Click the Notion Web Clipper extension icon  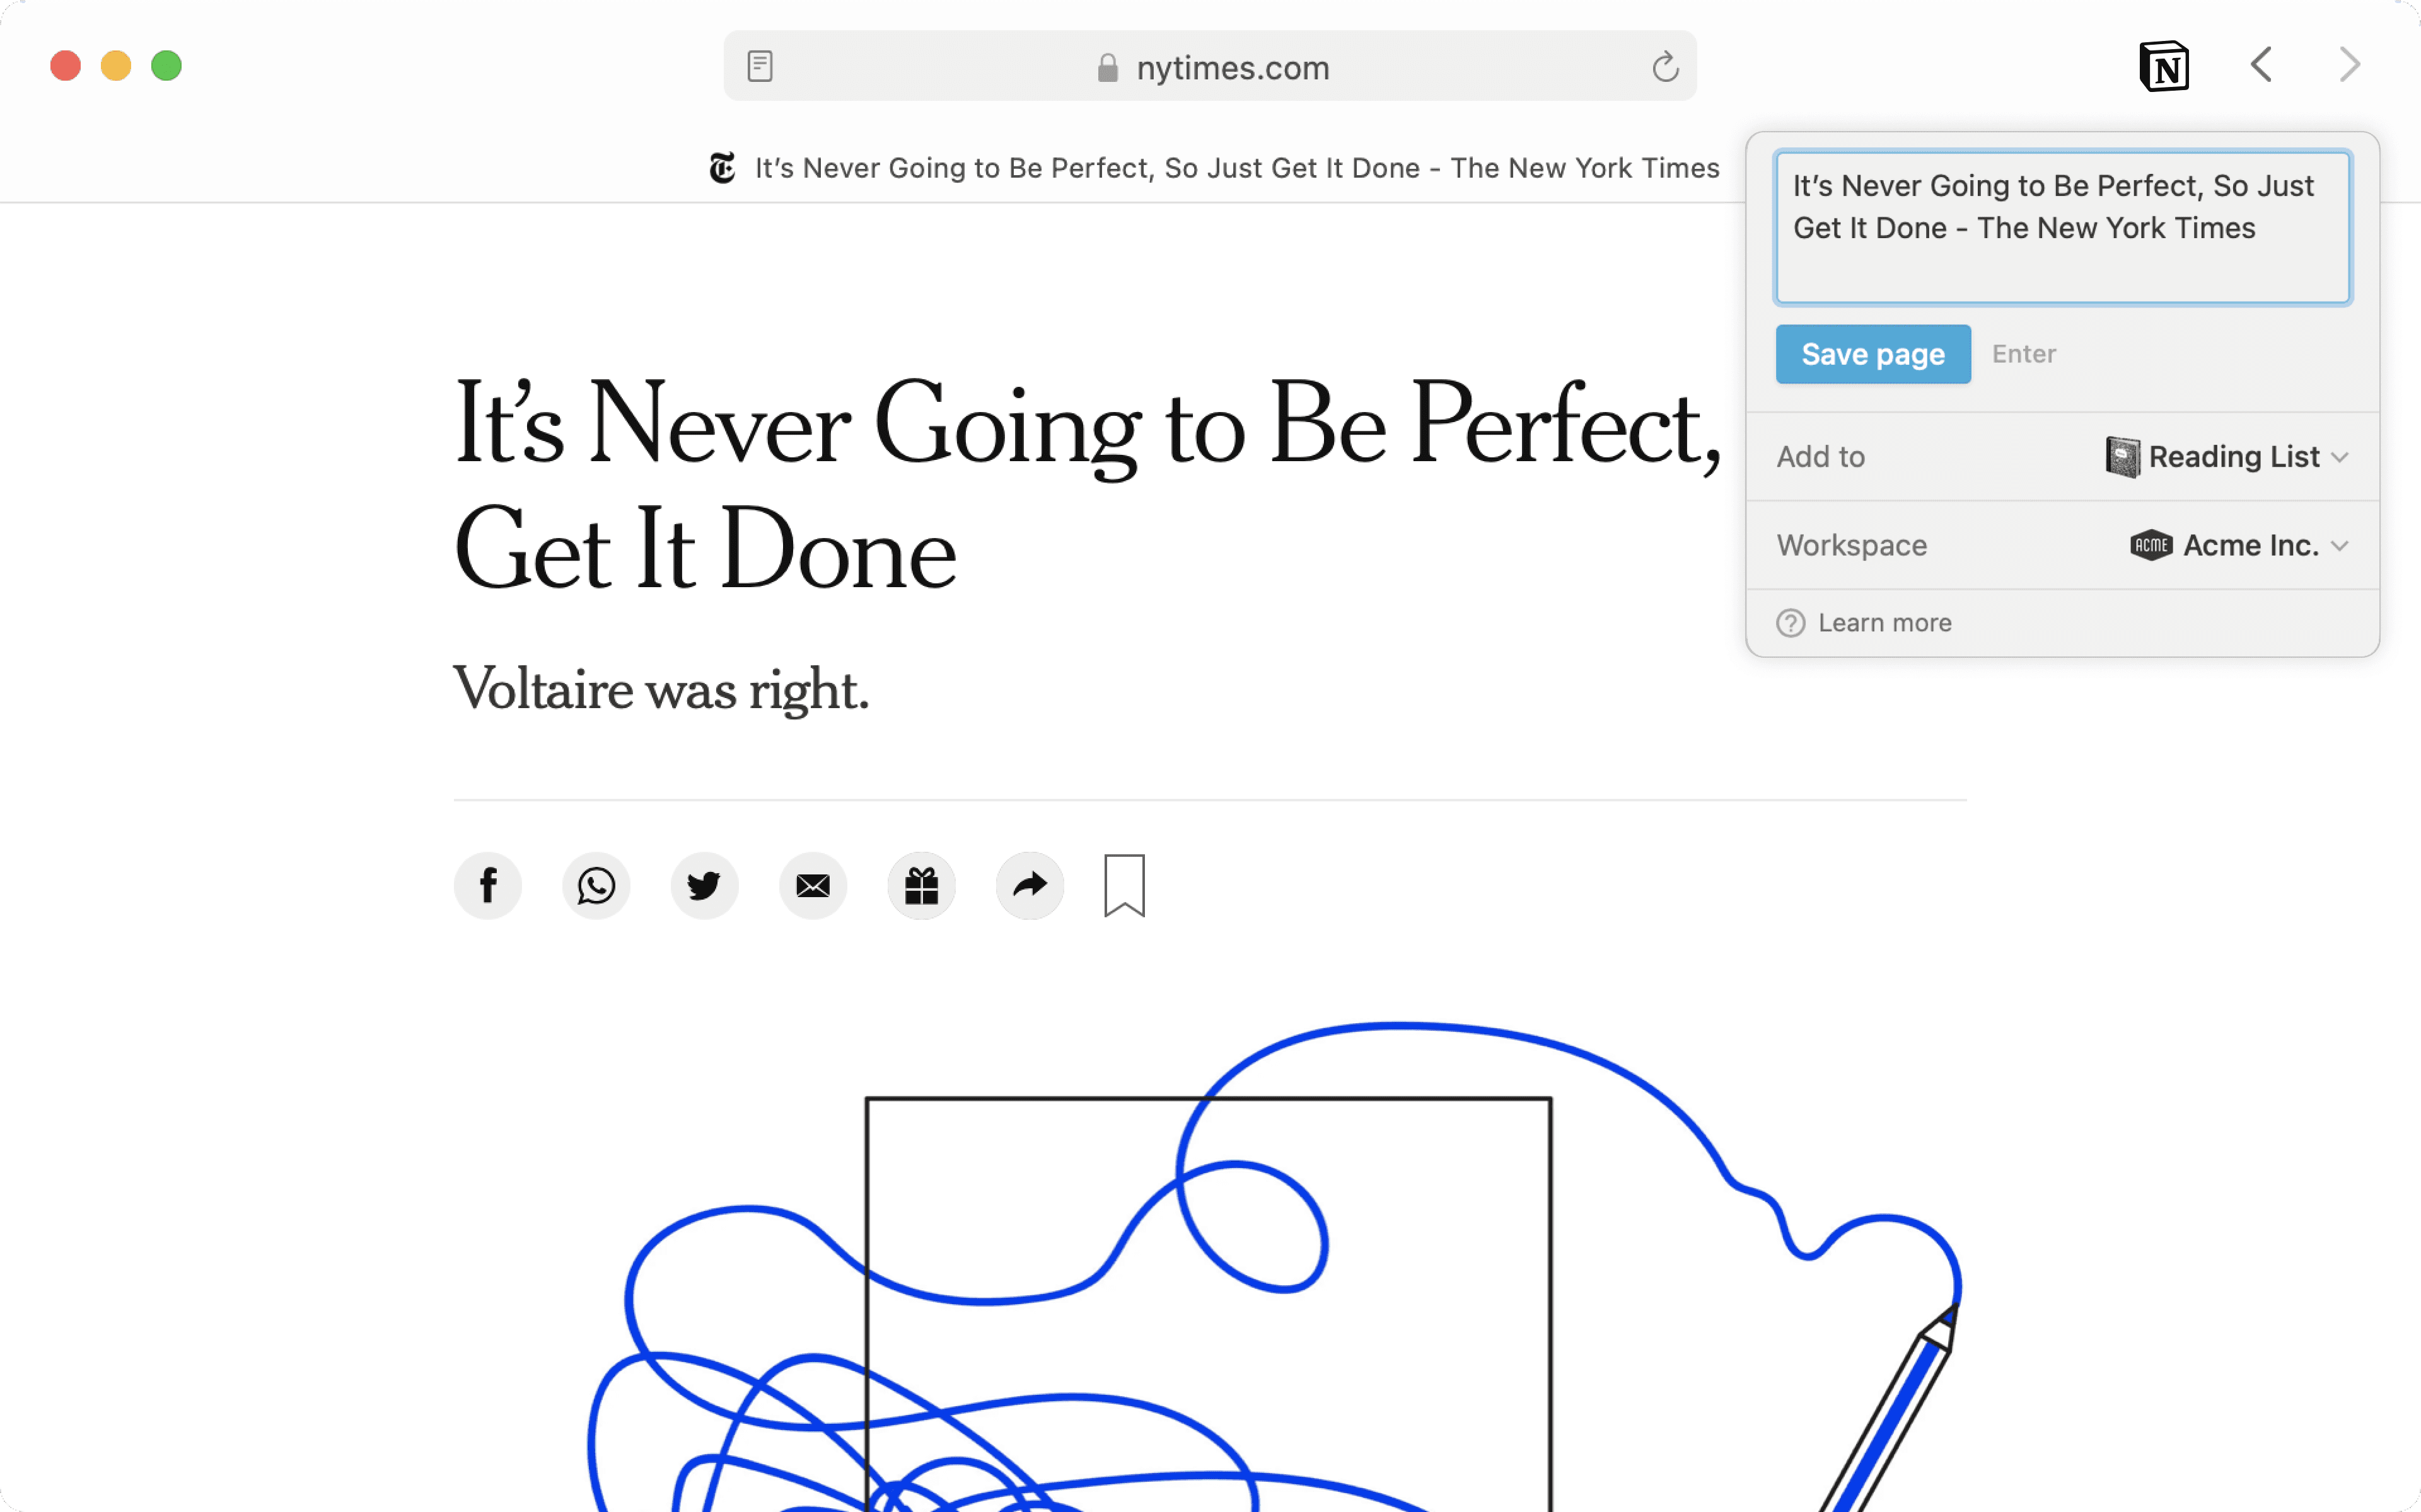click(2164, 66)
